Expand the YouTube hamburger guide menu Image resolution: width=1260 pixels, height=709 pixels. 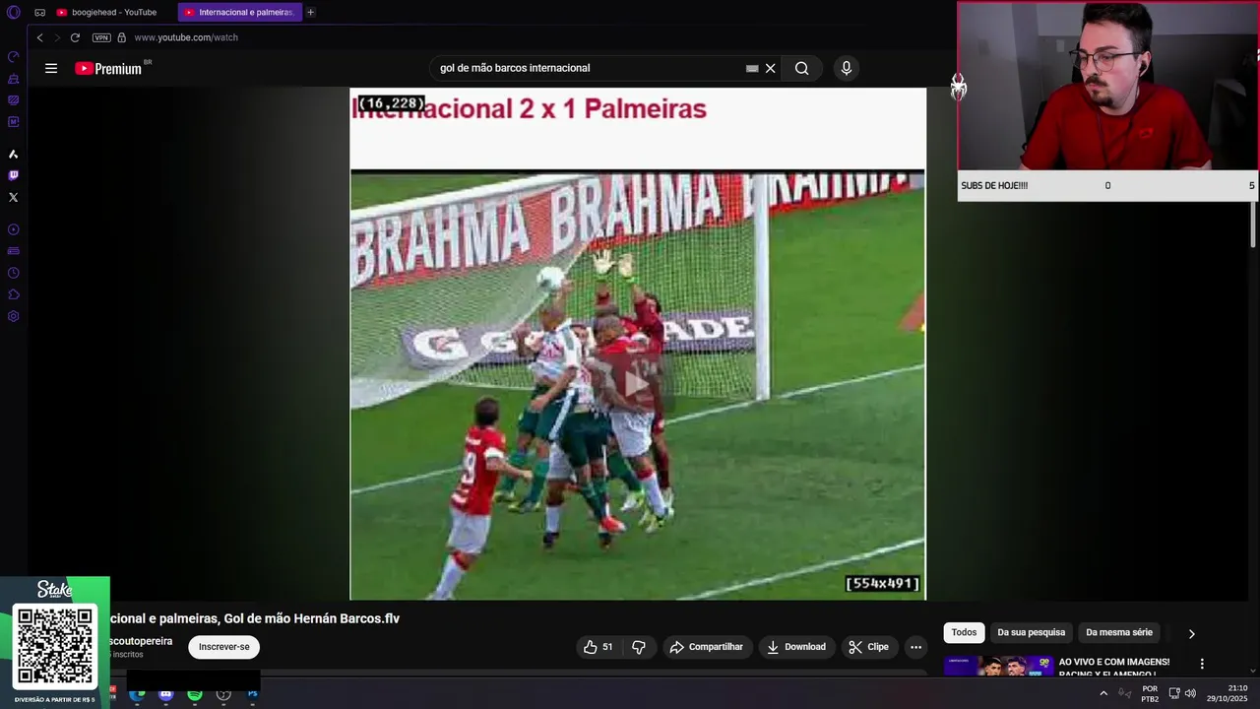click(x=51, y=68)
